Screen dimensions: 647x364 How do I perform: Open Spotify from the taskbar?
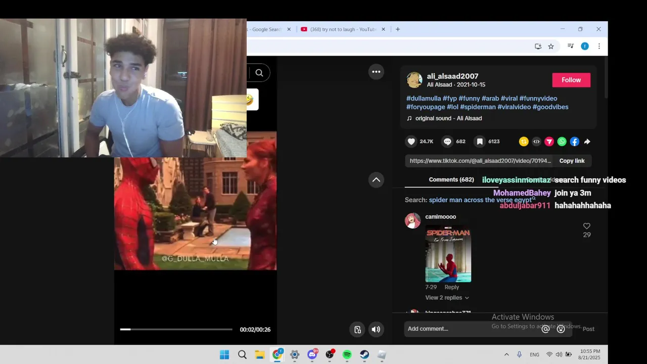347,355
